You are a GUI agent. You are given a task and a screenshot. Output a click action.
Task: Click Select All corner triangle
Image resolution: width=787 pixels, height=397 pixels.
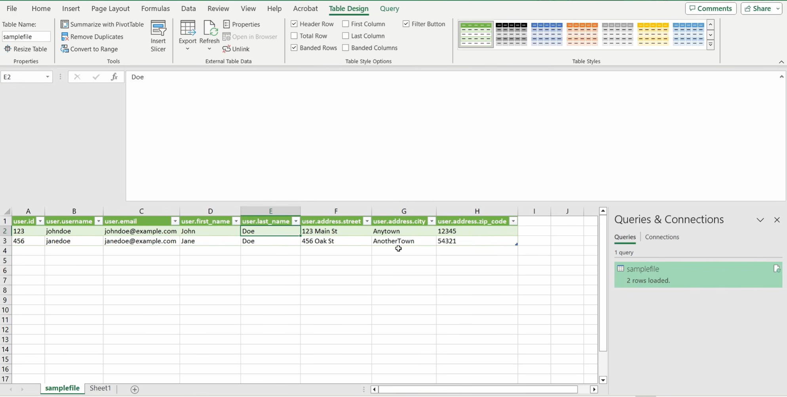(x=7, y=211)
